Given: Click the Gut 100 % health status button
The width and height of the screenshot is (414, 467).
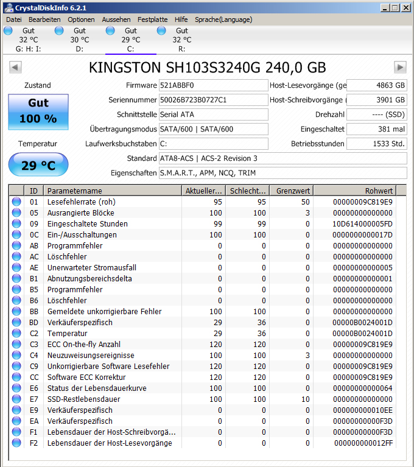Looking at the screenshot, I should click(38, 112).
